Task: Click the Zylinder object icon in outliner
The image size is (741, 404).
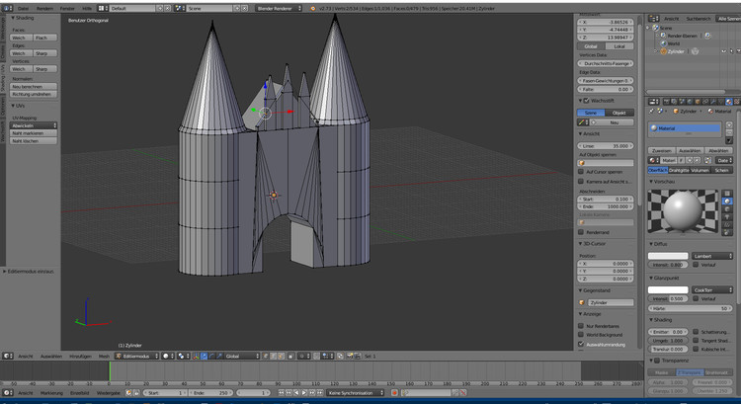Action: pos(665,51)
